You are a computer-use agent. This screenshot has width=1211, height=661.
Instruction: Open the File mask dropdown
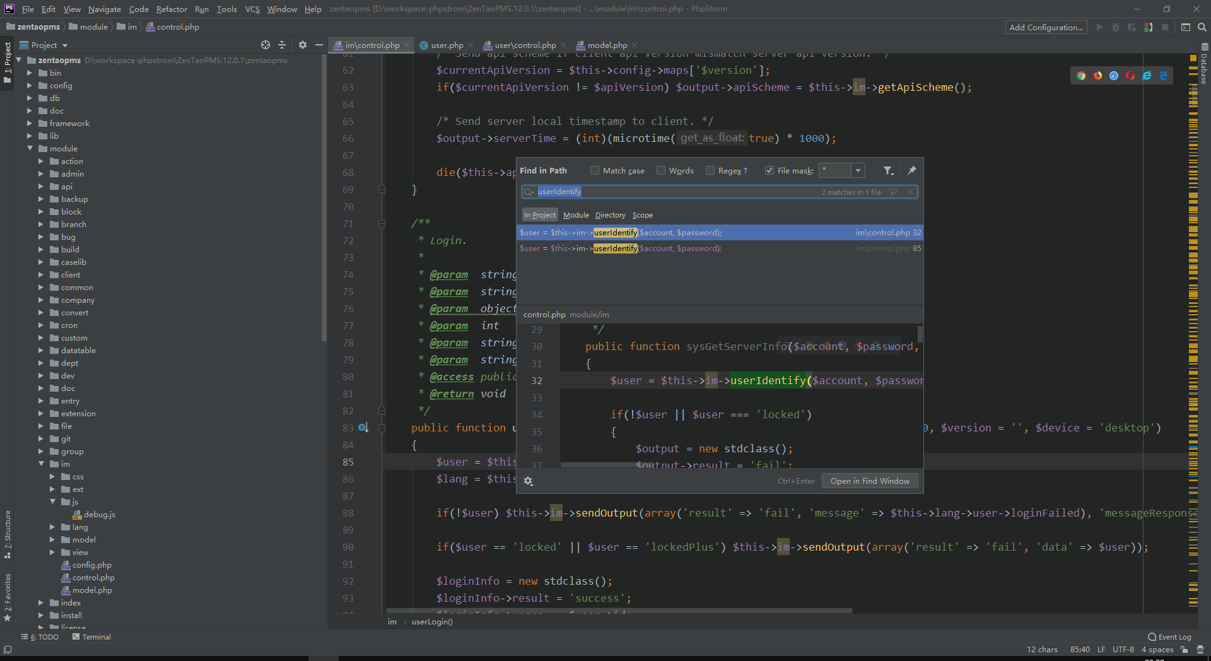pyautogui.click(x=858, y=171)
